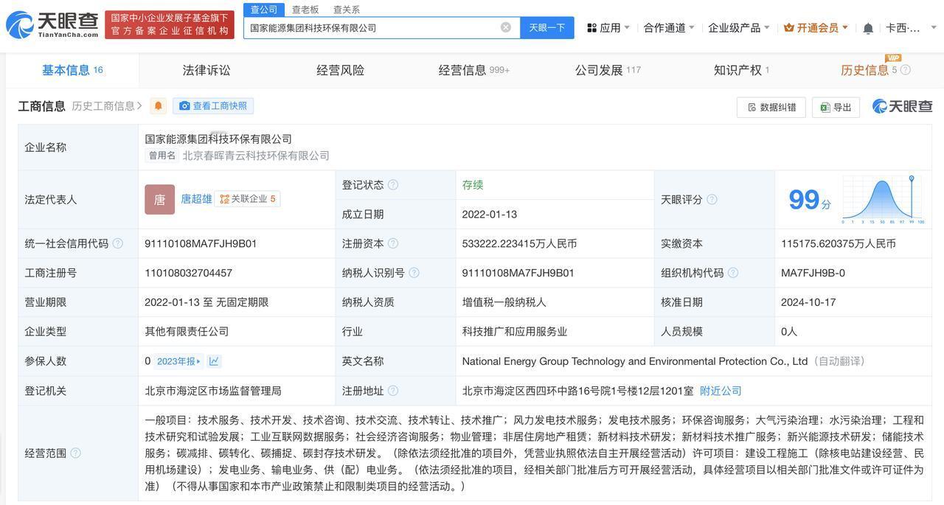Switch to 查关系 search tab
This screenshot has width=944, height=505.
click(347, 10)
